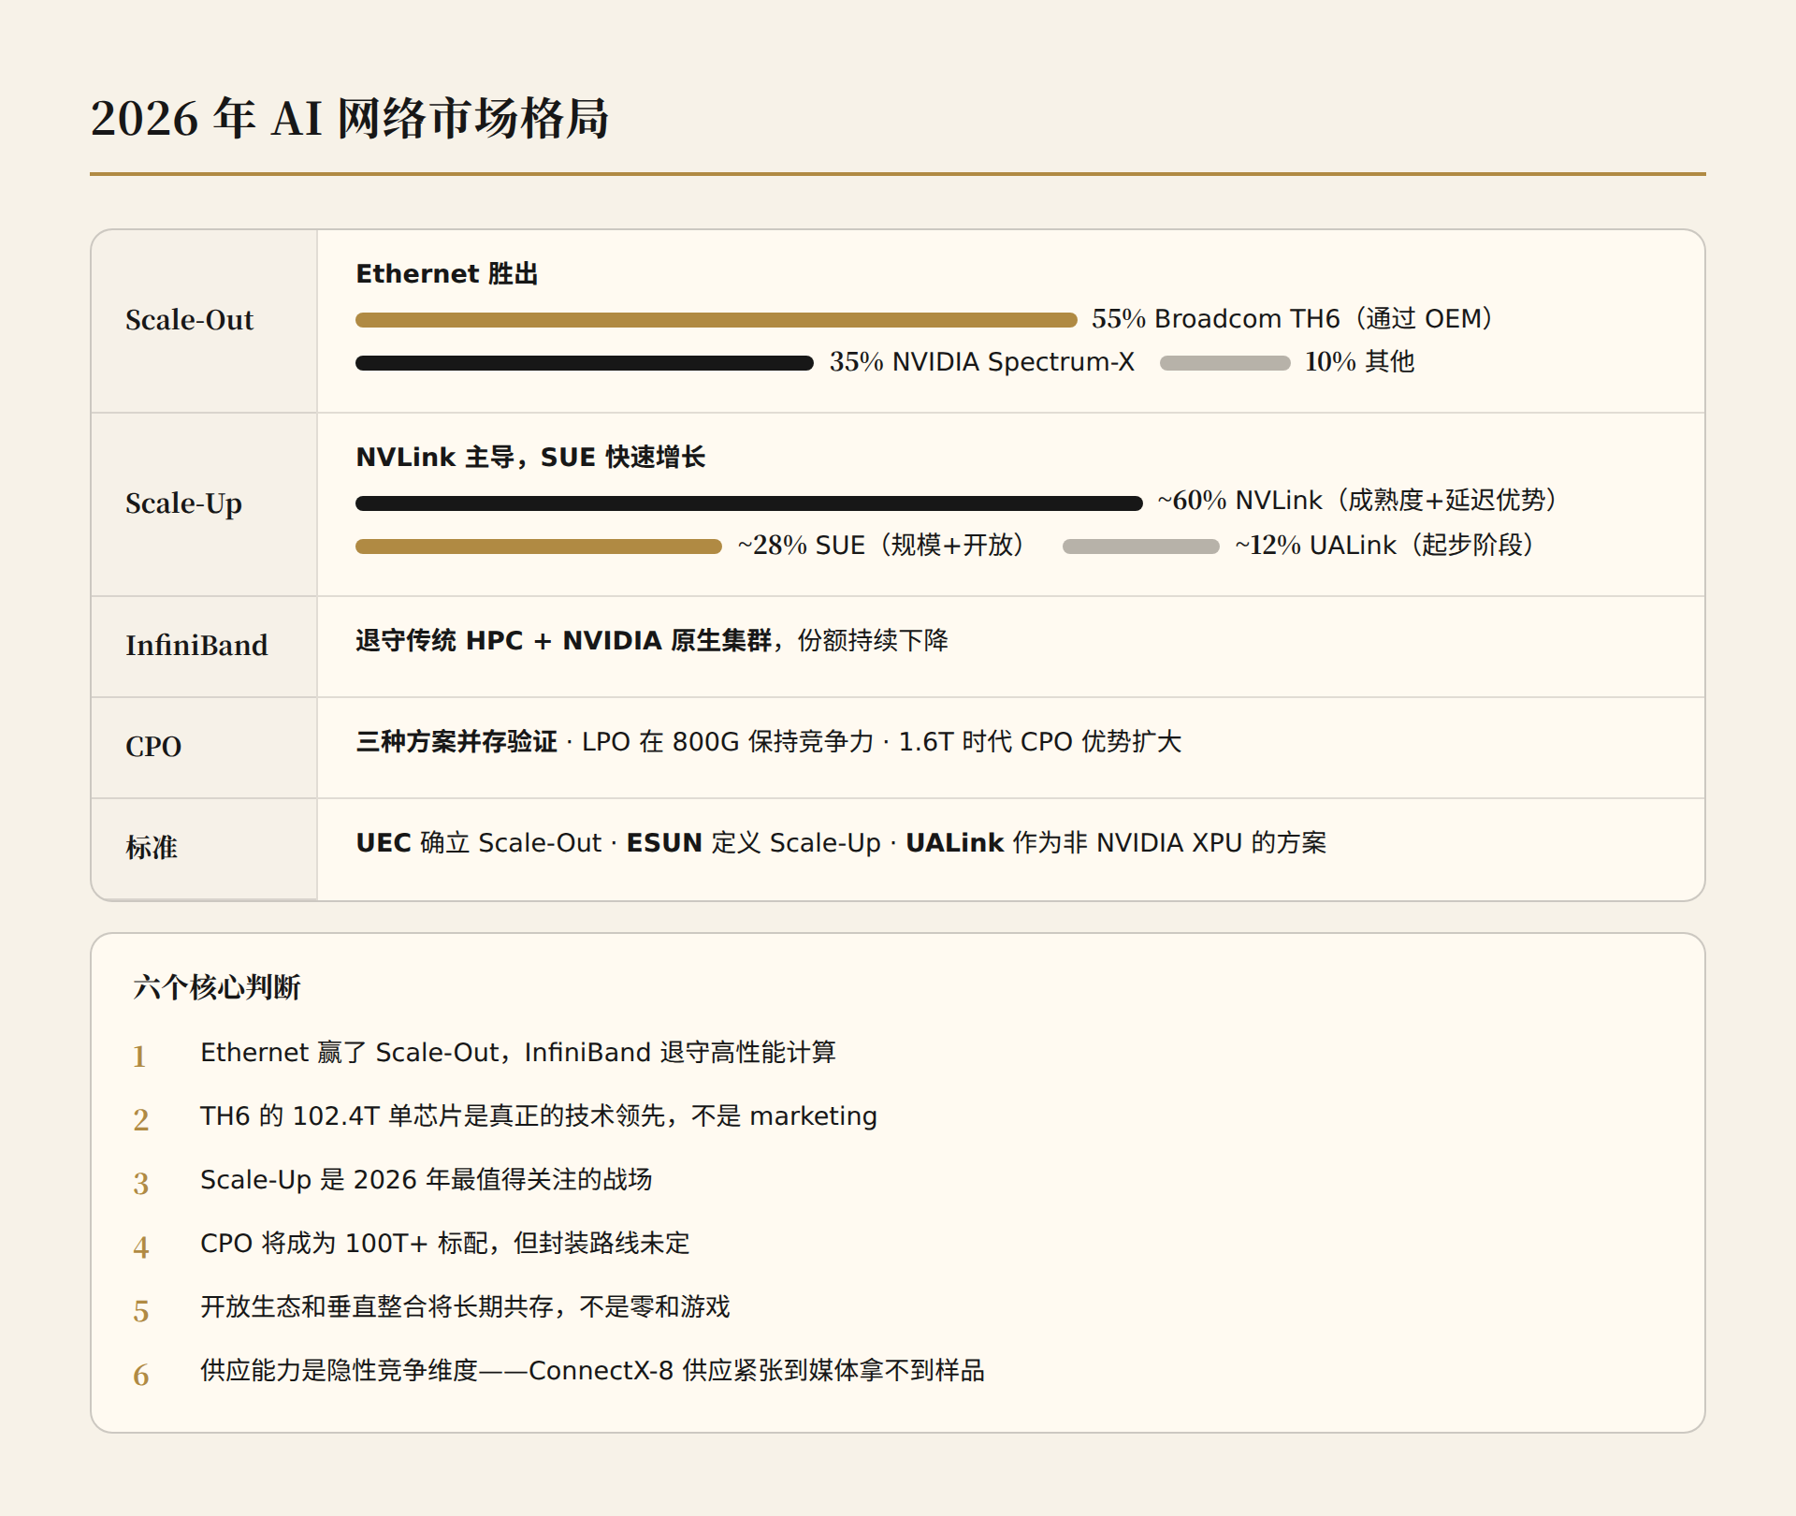Click "UALink 作为非 NVIDIA XPU 的方案" text
The image size is (1796, 1516).
1116,843
